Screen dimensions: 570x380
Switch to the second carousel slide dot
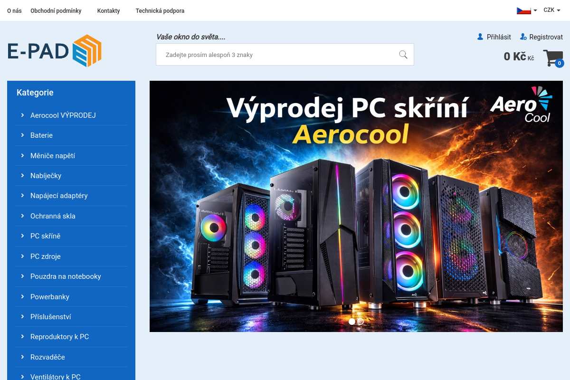pyautogui.click(x=361, y=322)
